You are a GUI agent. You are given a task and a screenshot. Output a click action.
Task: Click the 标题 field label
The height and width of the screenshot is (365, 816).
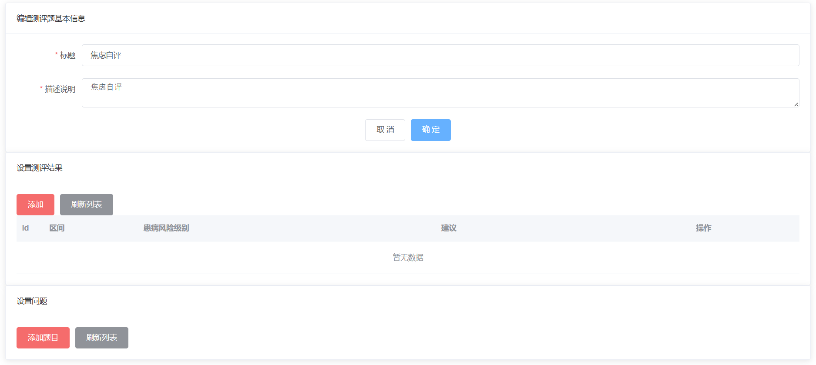pyautogui.click(x=67, y=55)
